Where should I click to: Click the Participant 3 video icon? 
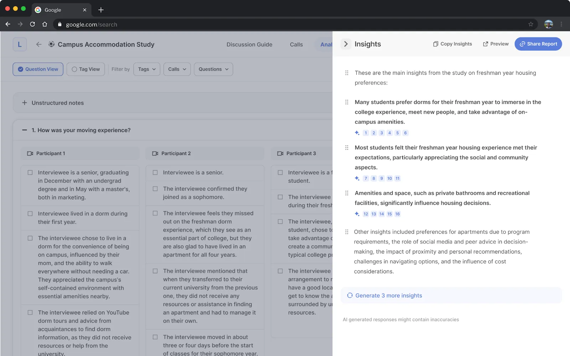pyautogui.click(x=280, y=153)
